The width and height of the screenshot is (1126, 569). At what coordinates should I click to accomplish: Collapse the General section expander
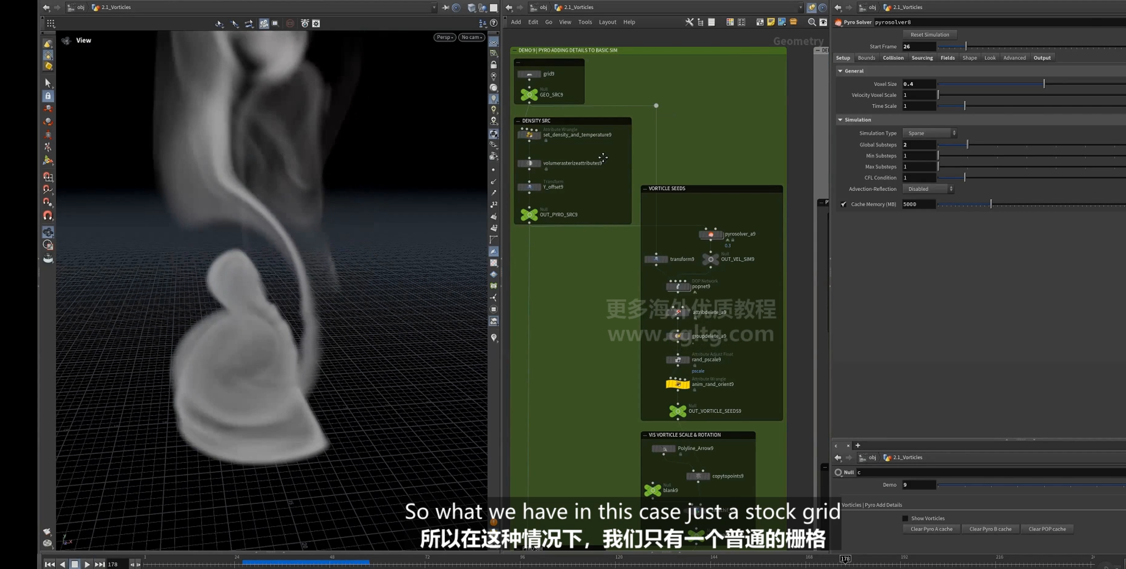[840, 71]
